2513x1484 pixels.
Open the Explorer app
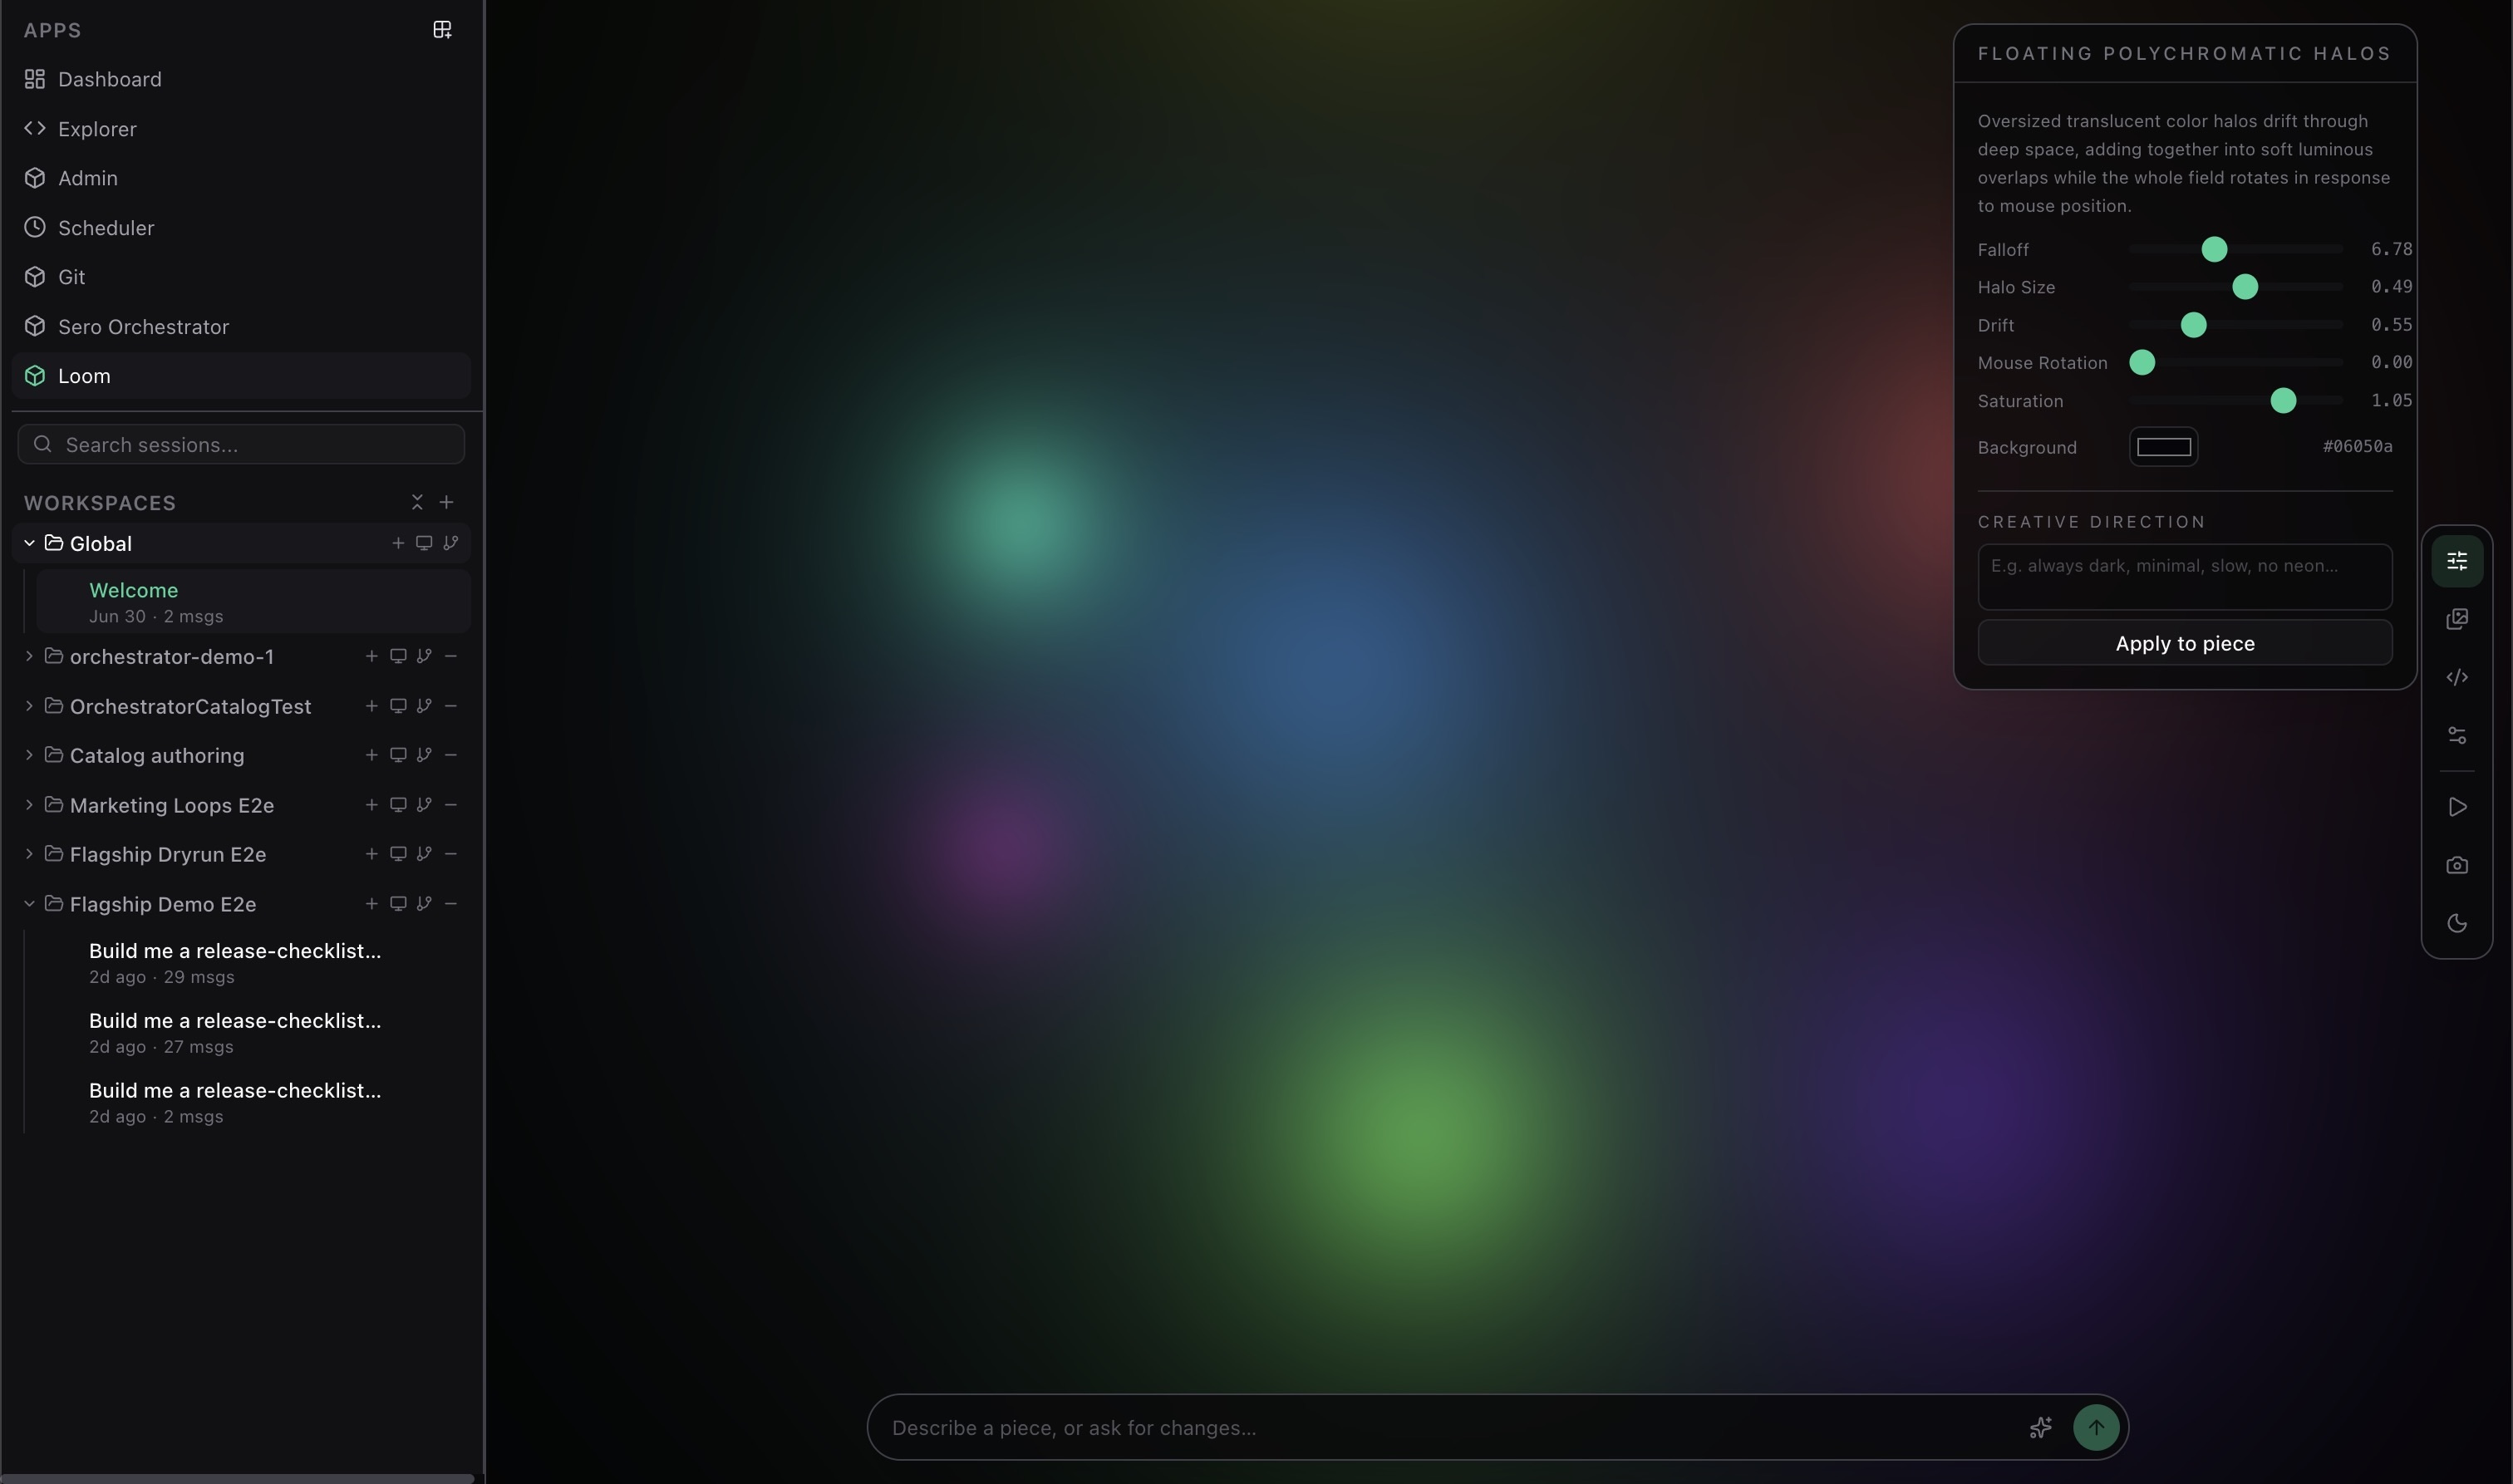pos(241,129)
